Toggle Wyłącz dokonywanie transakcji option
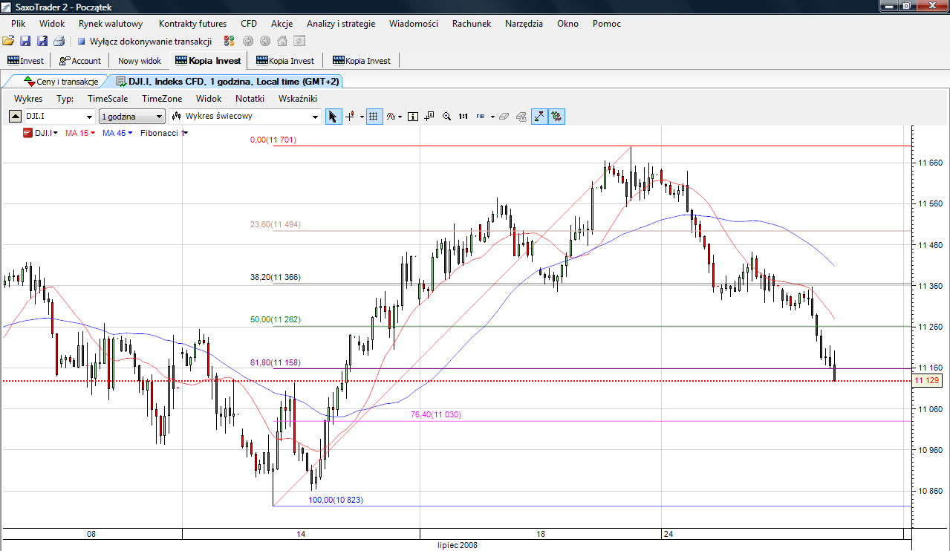Screen dimensions: 950x551 coord(145,42)
